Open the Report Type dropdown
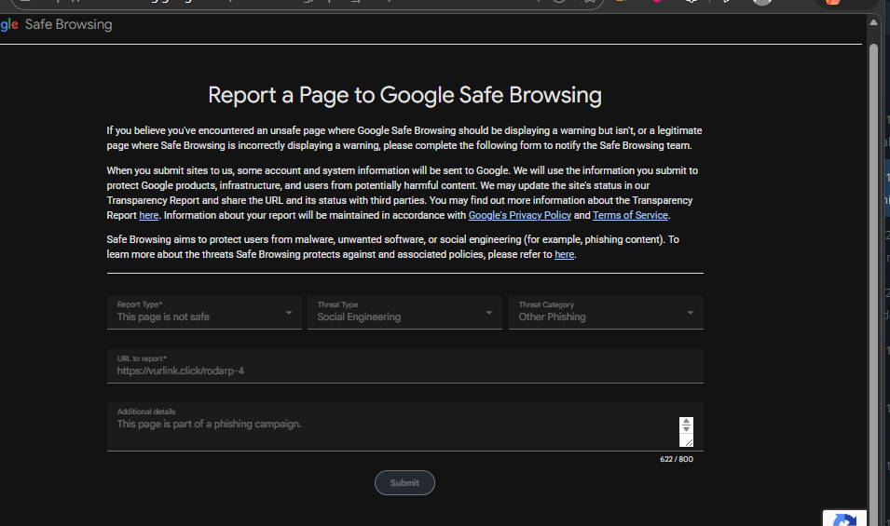890x526 pixels. click(x=204, y=312)
